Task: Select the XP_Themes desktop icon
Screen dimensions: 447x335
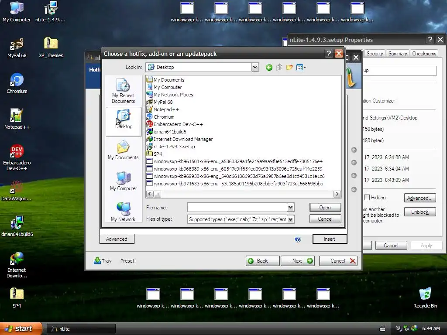Action: [x=51, y=48]
